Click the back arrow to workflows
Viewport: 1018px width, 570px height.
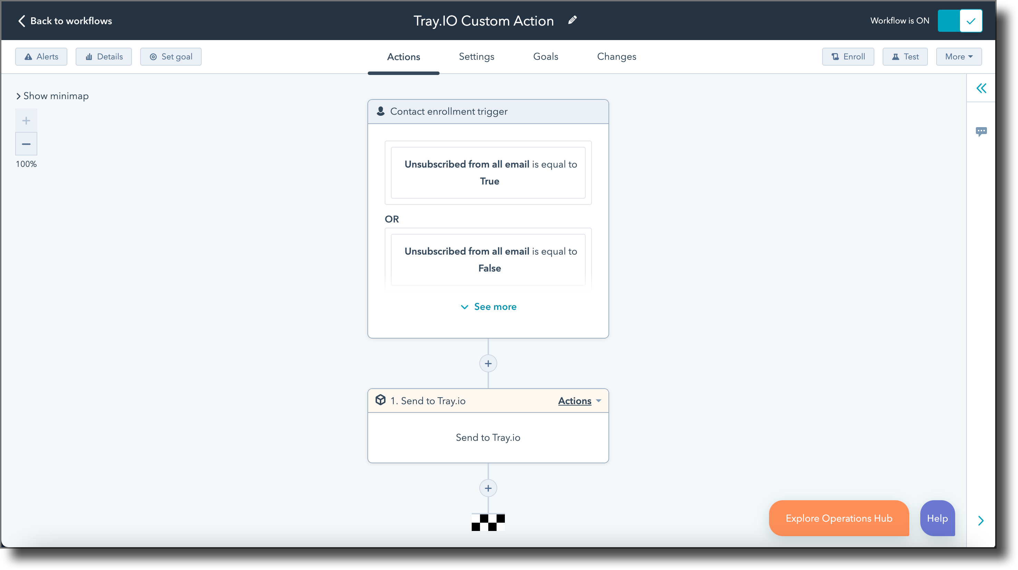coord(22,21)
